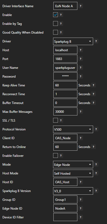The width and height of the screenshot is (107, 224).
Task: Open help icon for Group ID
Action: tap(81, 200)
